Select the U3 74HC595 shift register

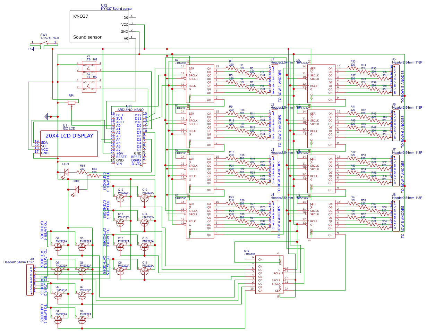click(x=200, y=129)
